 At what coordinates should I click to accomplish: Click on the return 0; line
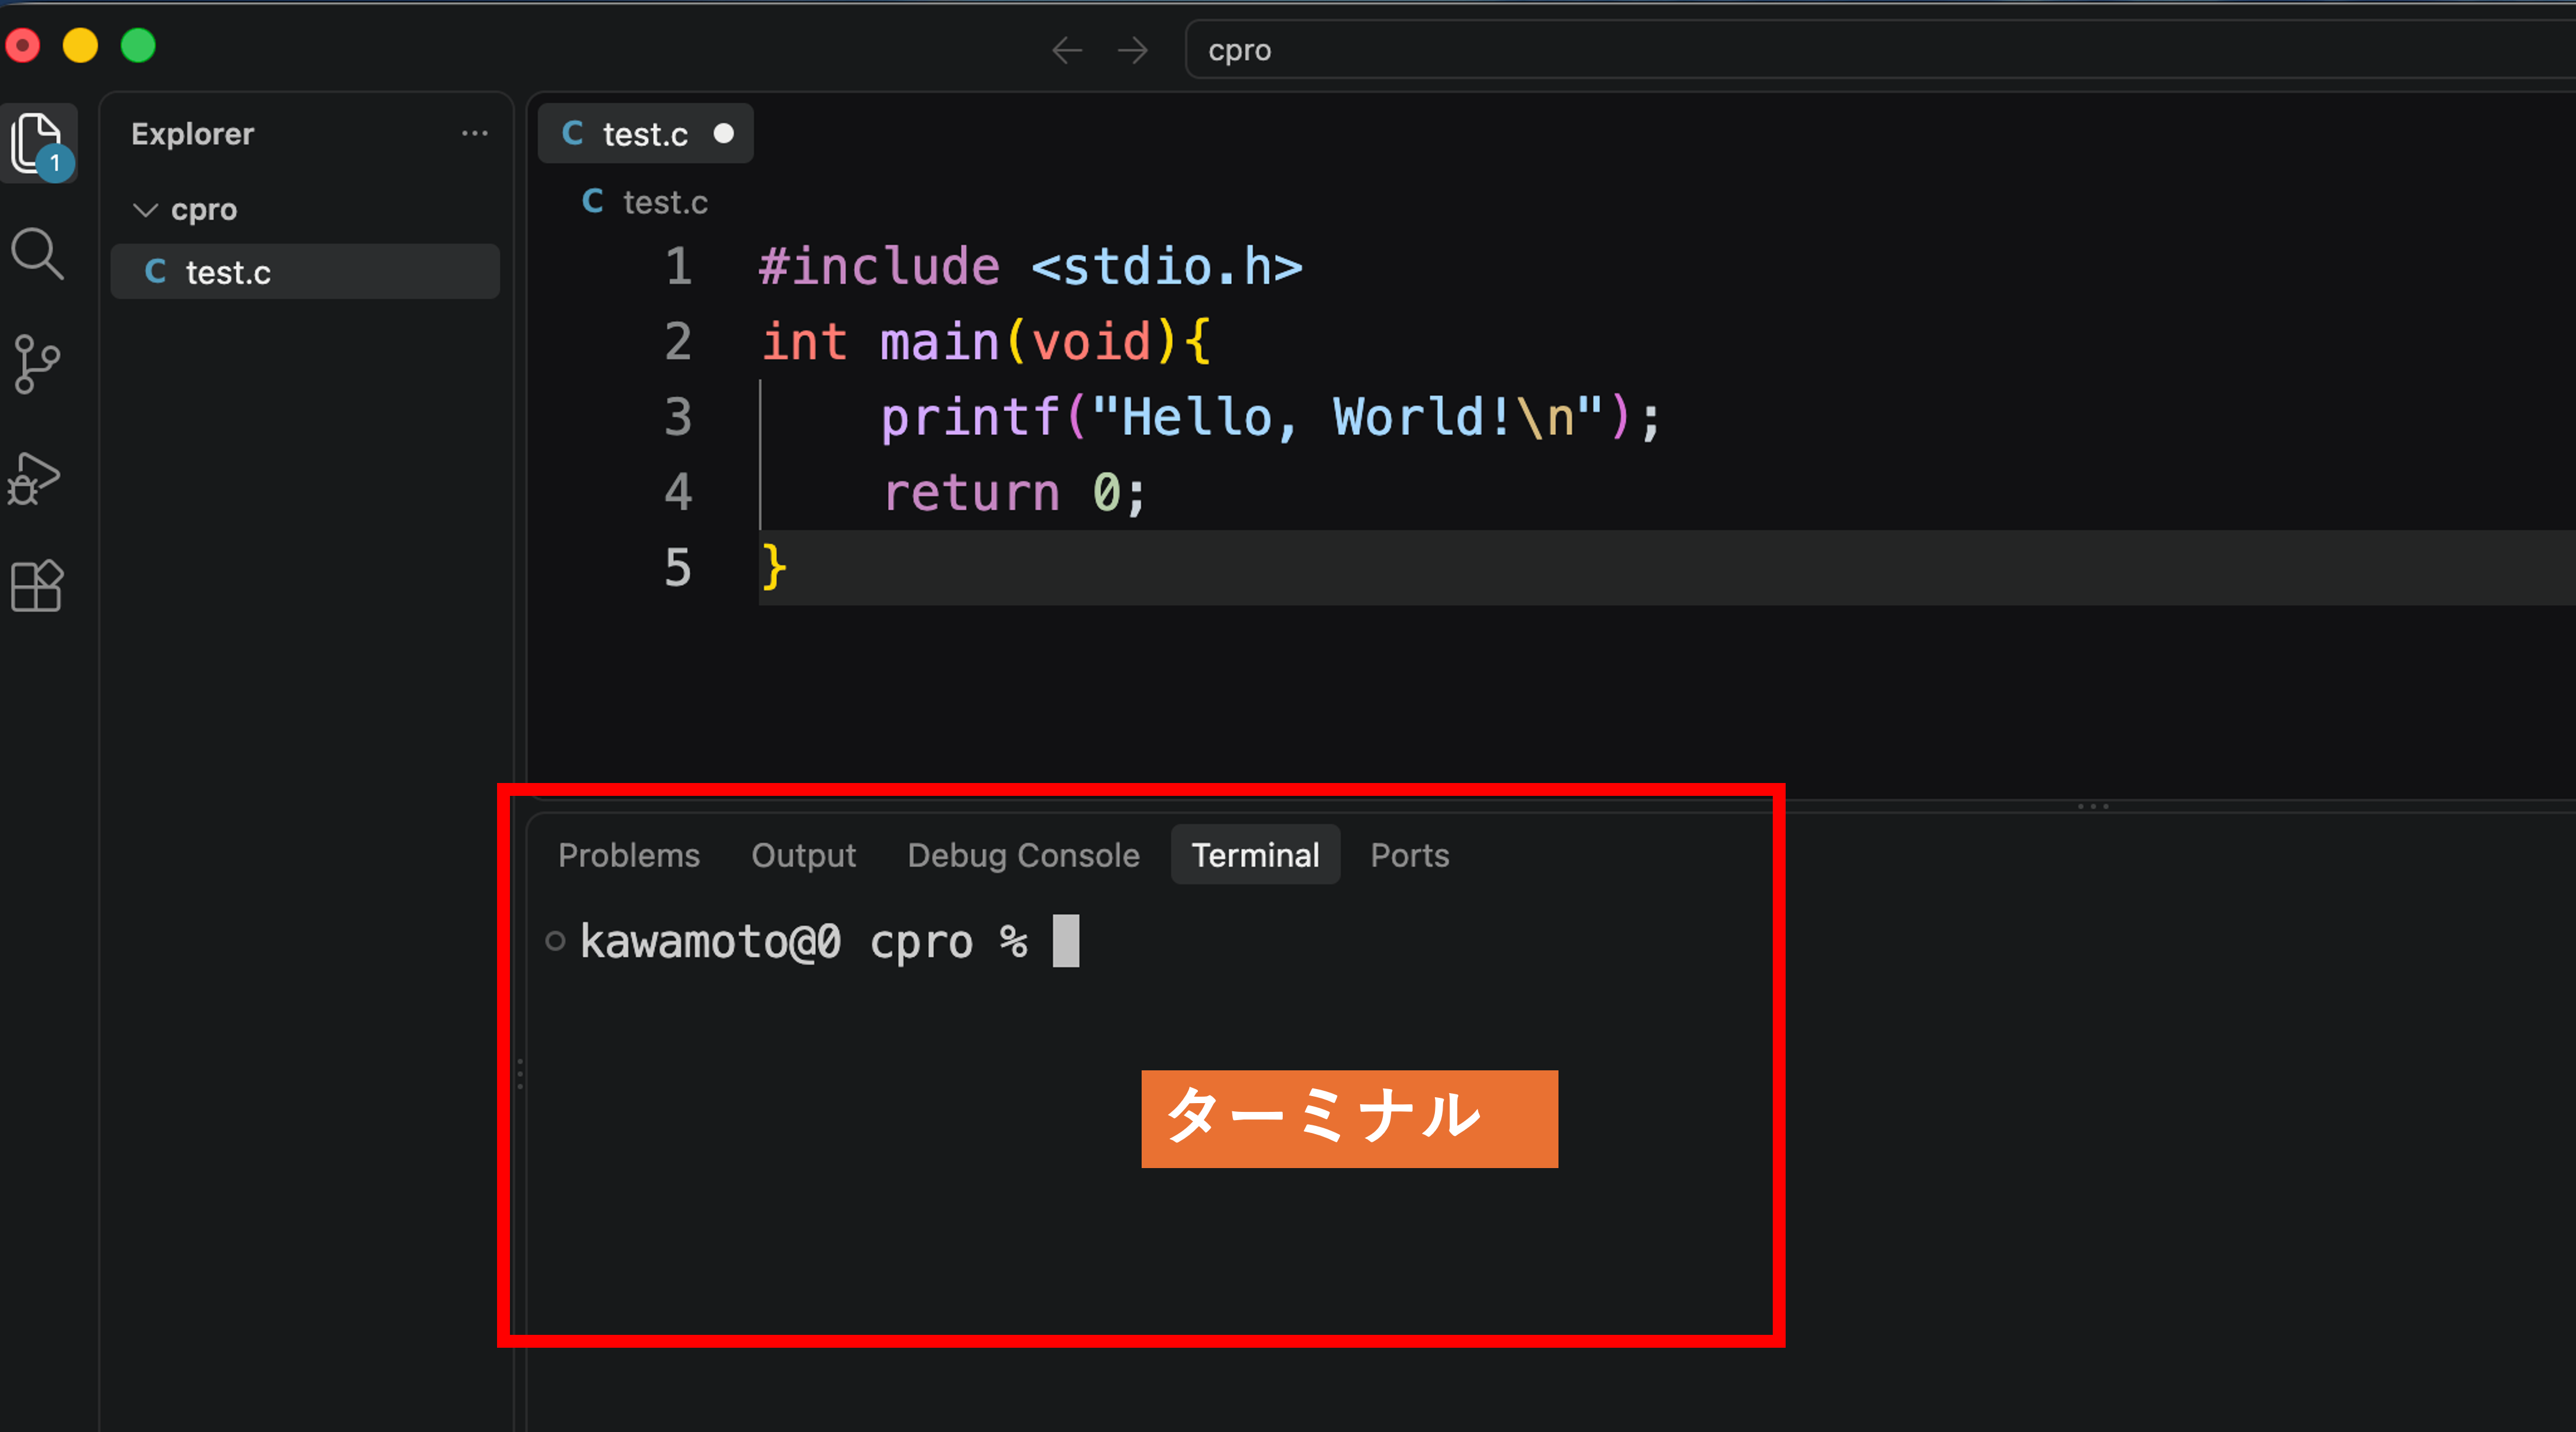(x=1014, y=493)
